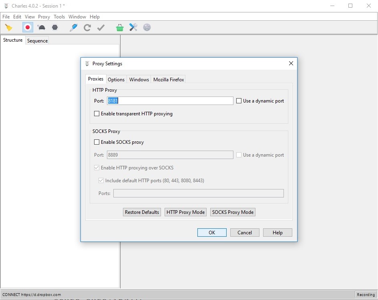Click the HTTP Proxy Port field showing 8181
The image size is (378, 300).
170,101
